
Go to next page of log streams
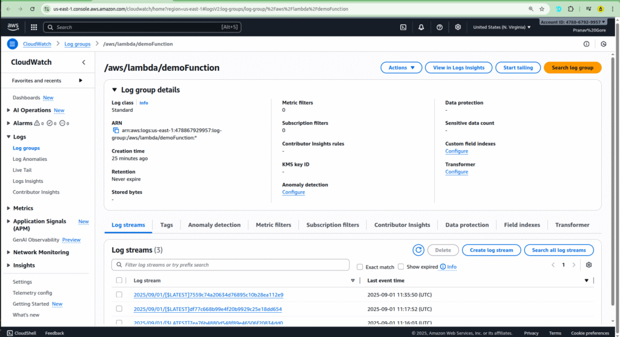(574, 265)
